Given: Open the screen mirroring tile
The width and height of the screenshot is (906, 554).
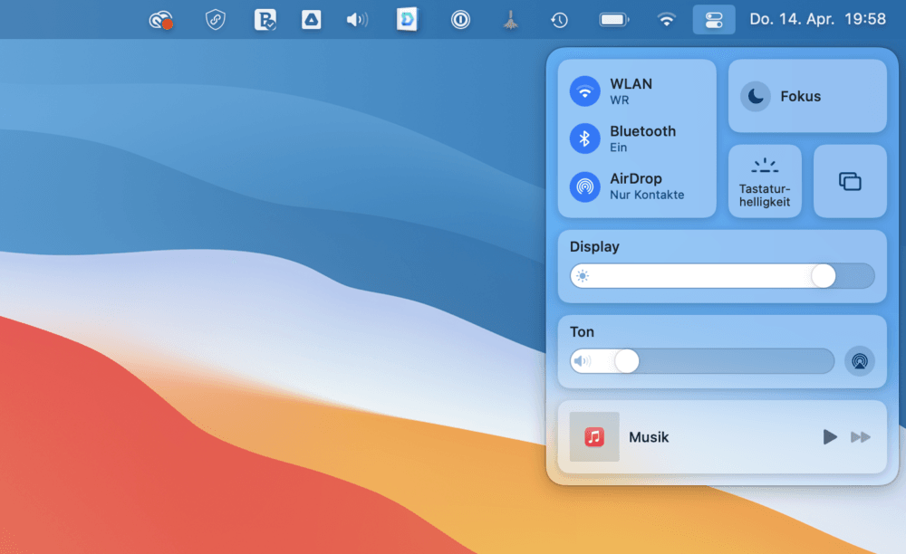Looking at the screenshot, I should (850, 181).
